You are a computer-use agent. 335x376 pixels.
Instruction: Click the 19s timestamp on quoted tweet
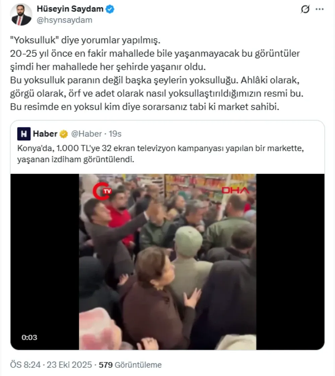pyautogui.click(x=115, y=134)
